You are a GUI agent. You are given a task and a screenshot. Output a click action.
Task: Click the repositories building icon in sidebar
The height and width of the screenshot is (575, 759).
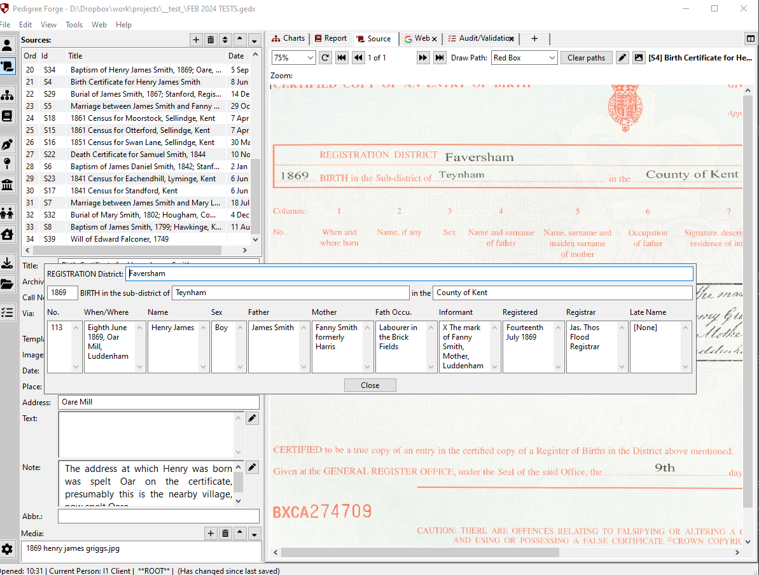coord(8,185)
